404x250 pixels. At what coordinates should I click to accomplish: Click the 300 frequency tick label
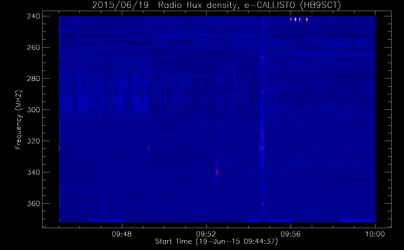(x=33, y=110)
